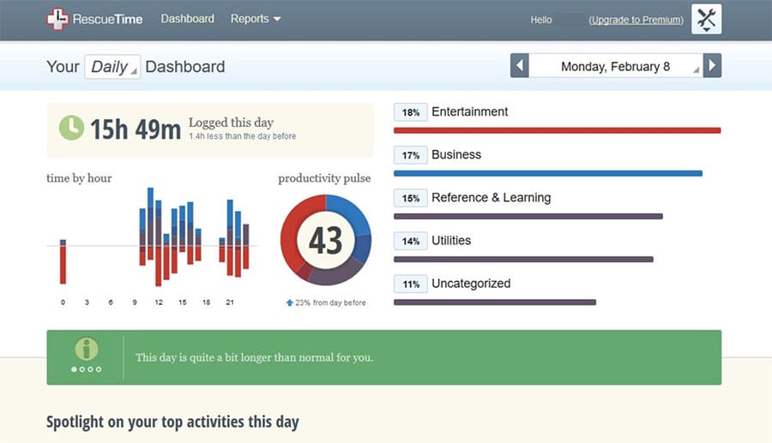Screen dimensions: 772x443
Task: Click the productivity pulse donut chart
Action: tap(325, 240)
